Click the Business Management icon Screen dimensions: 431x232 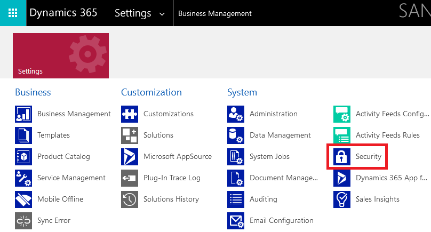(23, 114)
